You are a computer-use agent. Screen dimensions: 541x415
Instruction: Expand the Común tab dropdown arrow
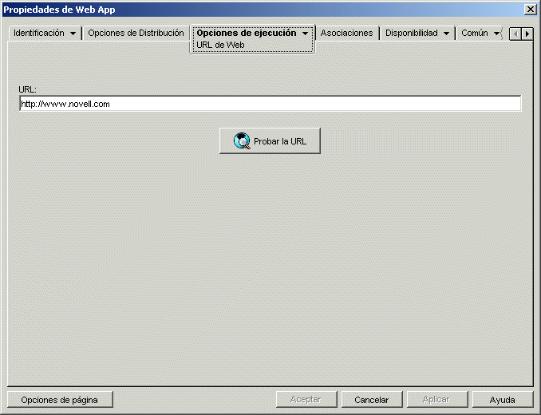[496, 34]
